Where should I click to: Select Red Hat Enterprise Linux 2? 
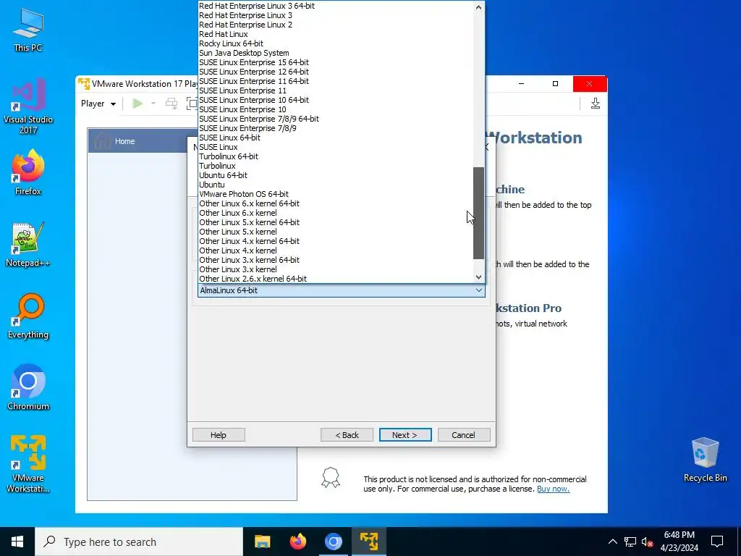click(x=336, y=25)
